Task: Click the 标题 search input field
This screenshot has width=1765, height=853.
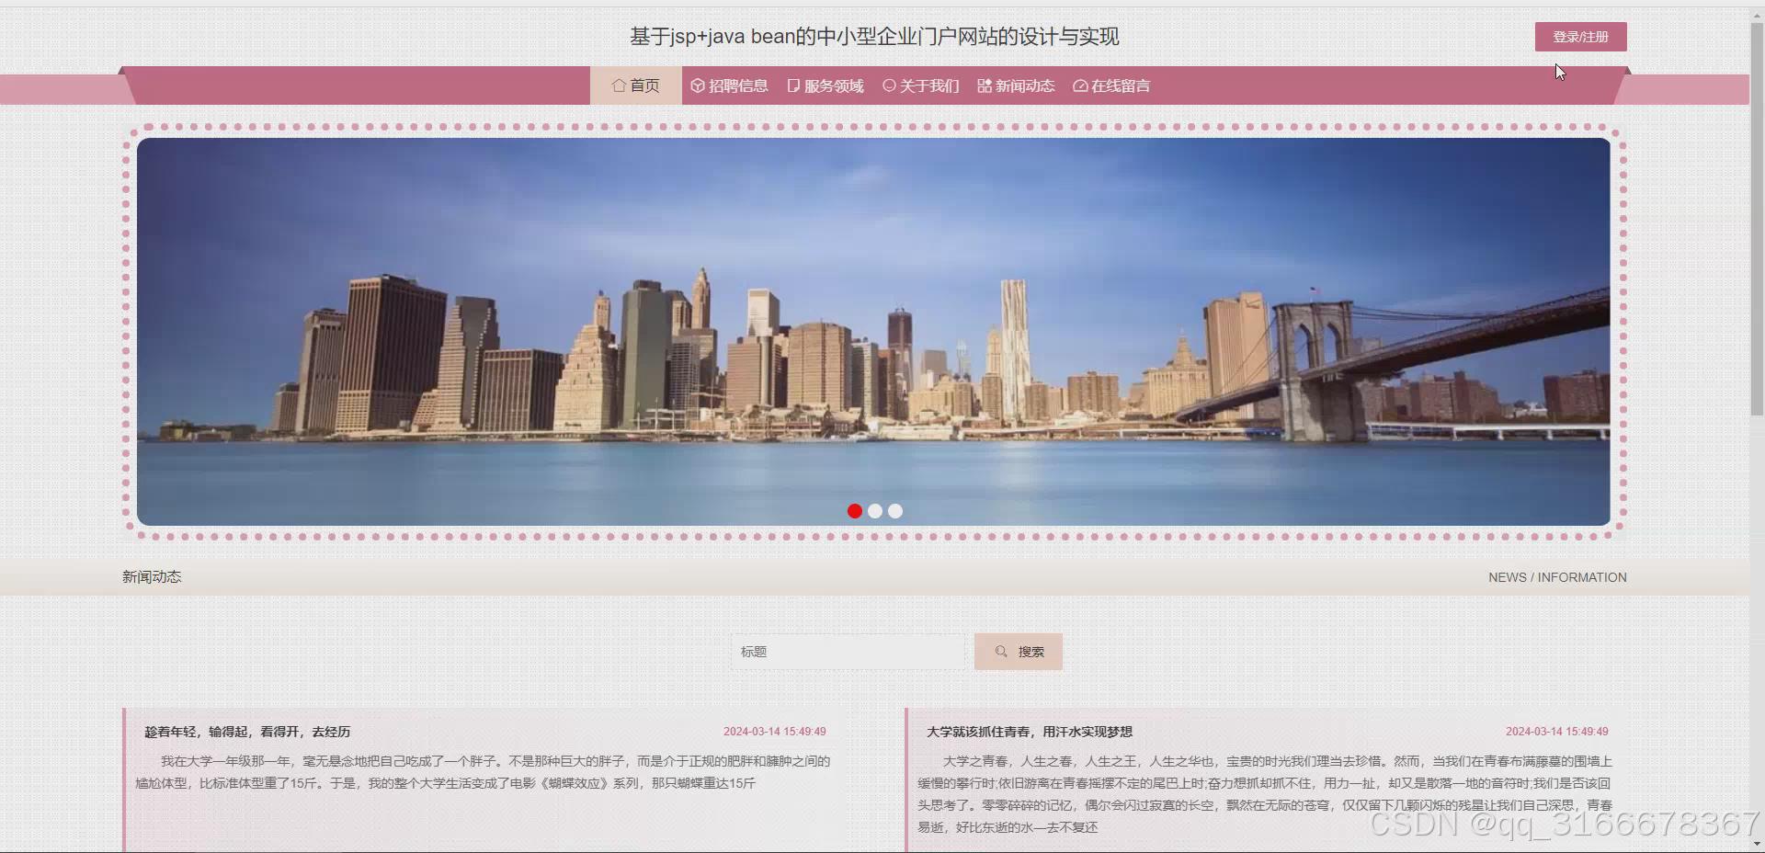Action: [x=846, y=651]
